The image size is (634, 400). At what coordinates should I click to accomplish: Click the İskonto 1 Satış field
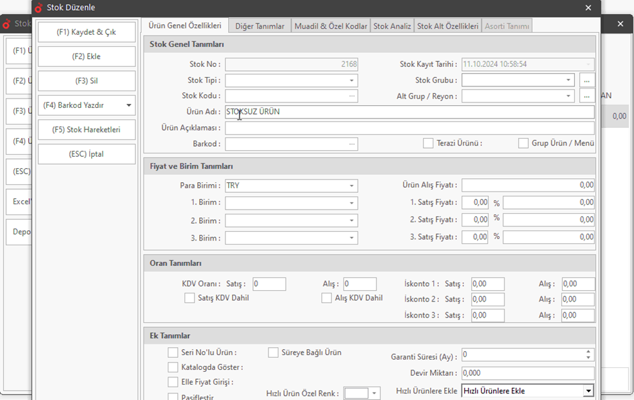pyautogui.click(x=488, y=284)
